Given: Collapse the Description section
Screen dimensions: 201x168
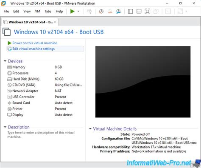Looking at the screenshot, I should tap(5, 127).
